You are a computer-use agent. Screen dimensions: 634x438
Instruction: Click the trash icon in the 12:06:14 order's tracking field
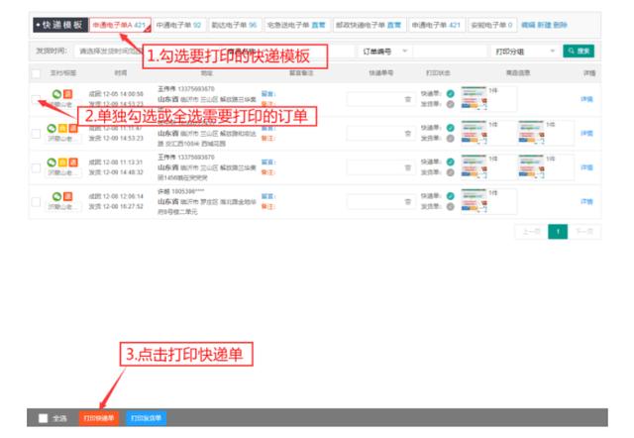(x=408, y=202)
